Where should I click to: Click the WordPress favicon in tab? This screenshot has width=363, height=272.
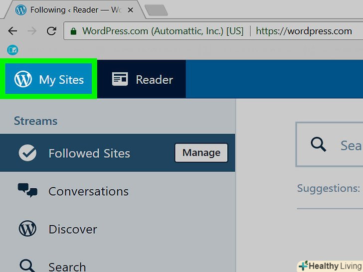pos(21,10)
